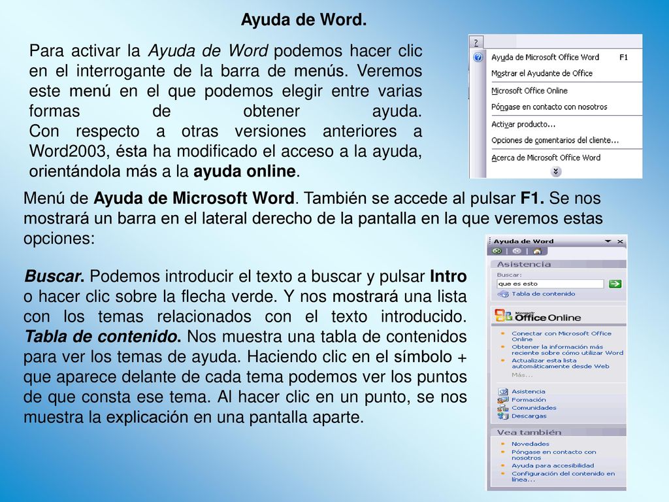This screenshot has height=502, width=669.
Task: Click the forward navigation icon in help pane
Action: coord(517,252)
